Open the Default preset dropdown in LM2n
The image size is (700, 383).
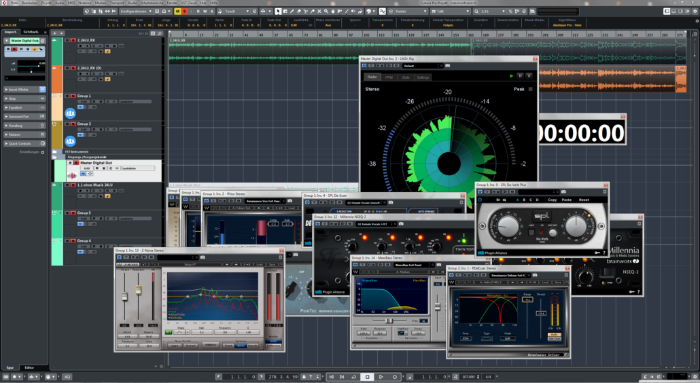422,66
